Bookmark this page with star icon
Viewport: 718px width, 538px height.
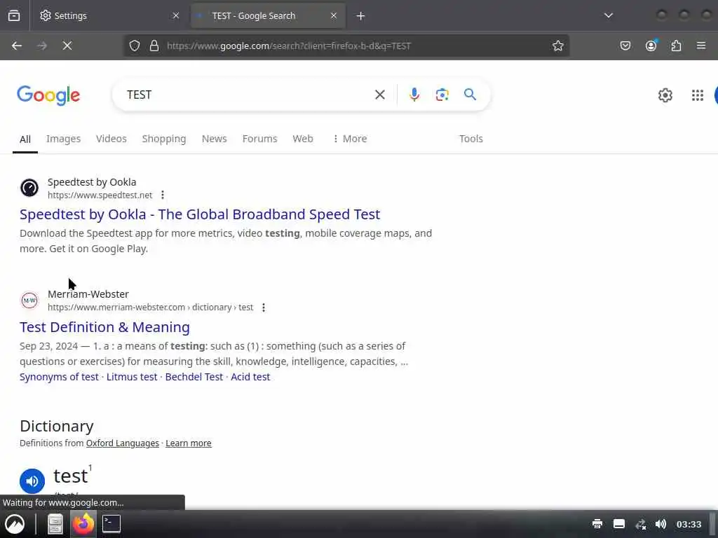[x=557, y=46]
